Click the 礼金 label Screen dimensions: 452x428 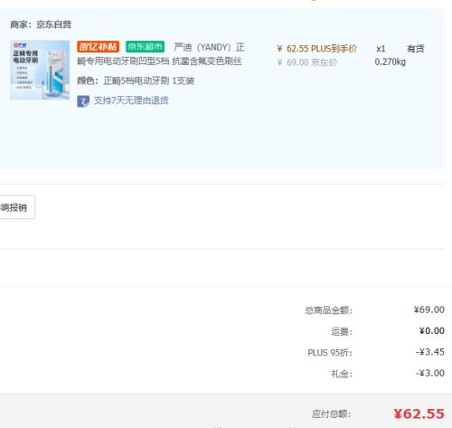coord(342,374)
